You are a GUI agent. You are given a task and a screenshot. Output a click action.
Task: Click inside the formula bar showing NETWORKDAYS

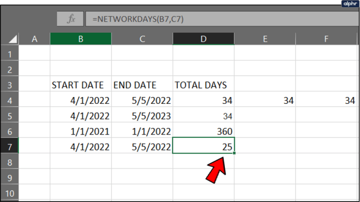coord(222,19)
